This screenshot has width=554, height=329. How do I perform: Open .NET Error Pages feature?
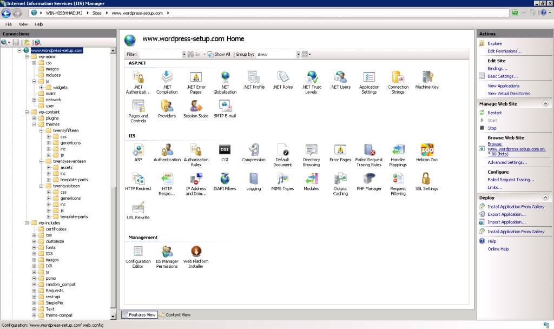pyautogui.click(x=196, y=82)
